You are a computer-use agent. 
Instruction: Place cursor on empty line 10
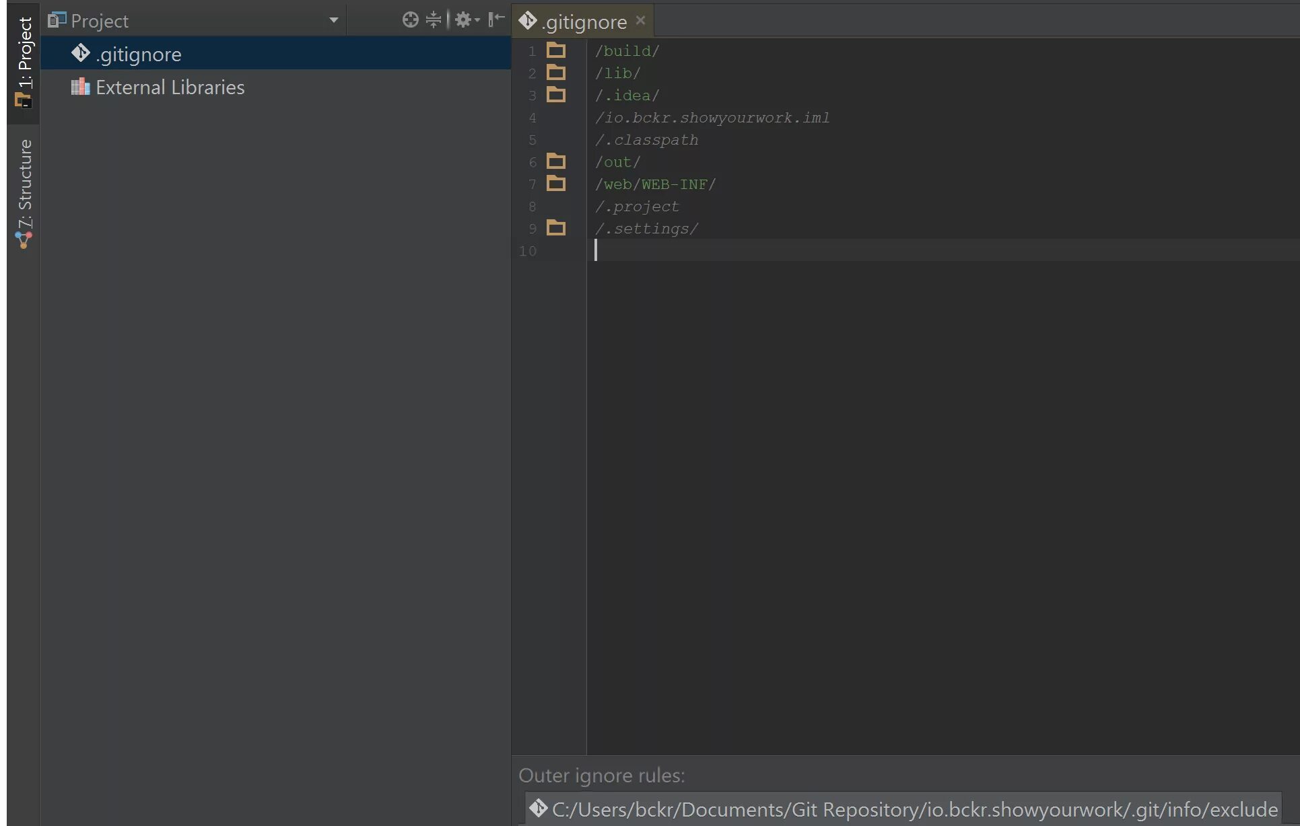pyautogui.click(x=943, y=250)
